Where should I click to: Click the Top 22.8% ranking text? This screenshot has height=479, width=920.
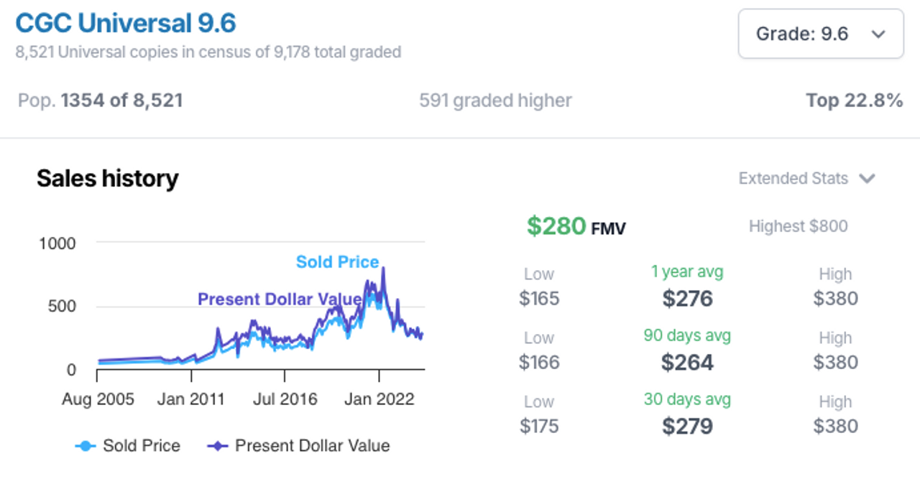pyautogui.click(x=854, y=101)
